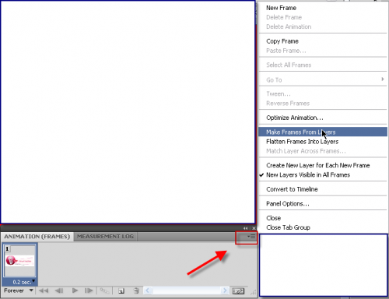
Task: Play the animation
Action: (x=75, y=290)
